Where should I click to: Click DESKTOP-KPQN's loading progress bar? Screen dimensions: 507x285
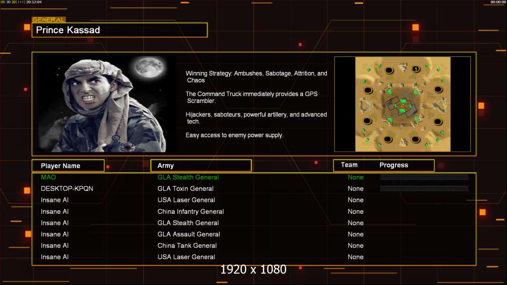click(x=424, y=188)
